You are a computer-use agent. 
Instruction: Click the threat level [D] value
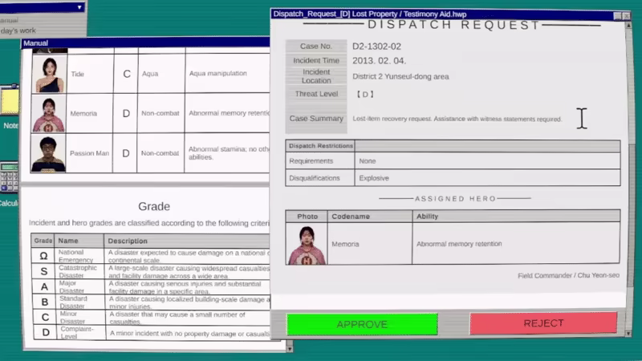pyautogui.click(x=365, y=94)
